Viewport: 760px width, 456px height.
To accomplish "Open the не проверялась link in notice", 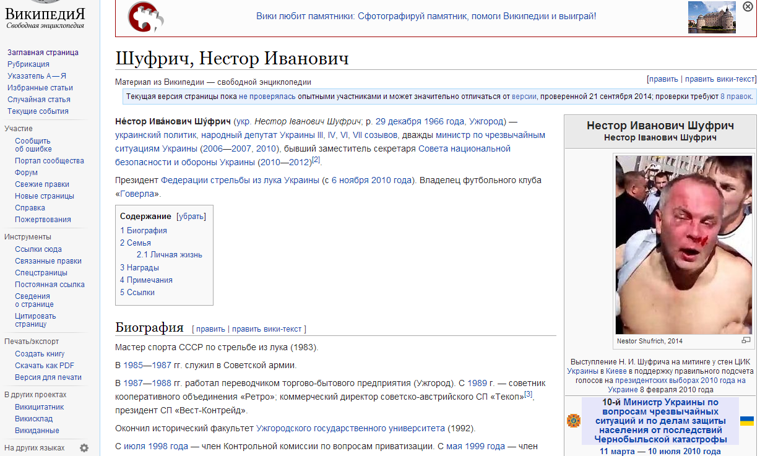I will pyautogui.click(x=267, y=97).
